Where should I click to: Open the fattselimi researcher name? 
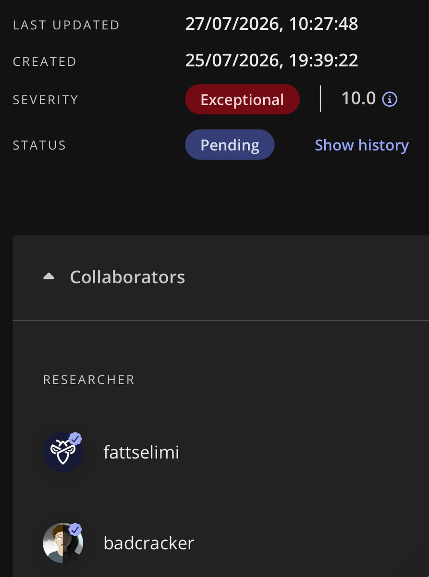(141, 452)
